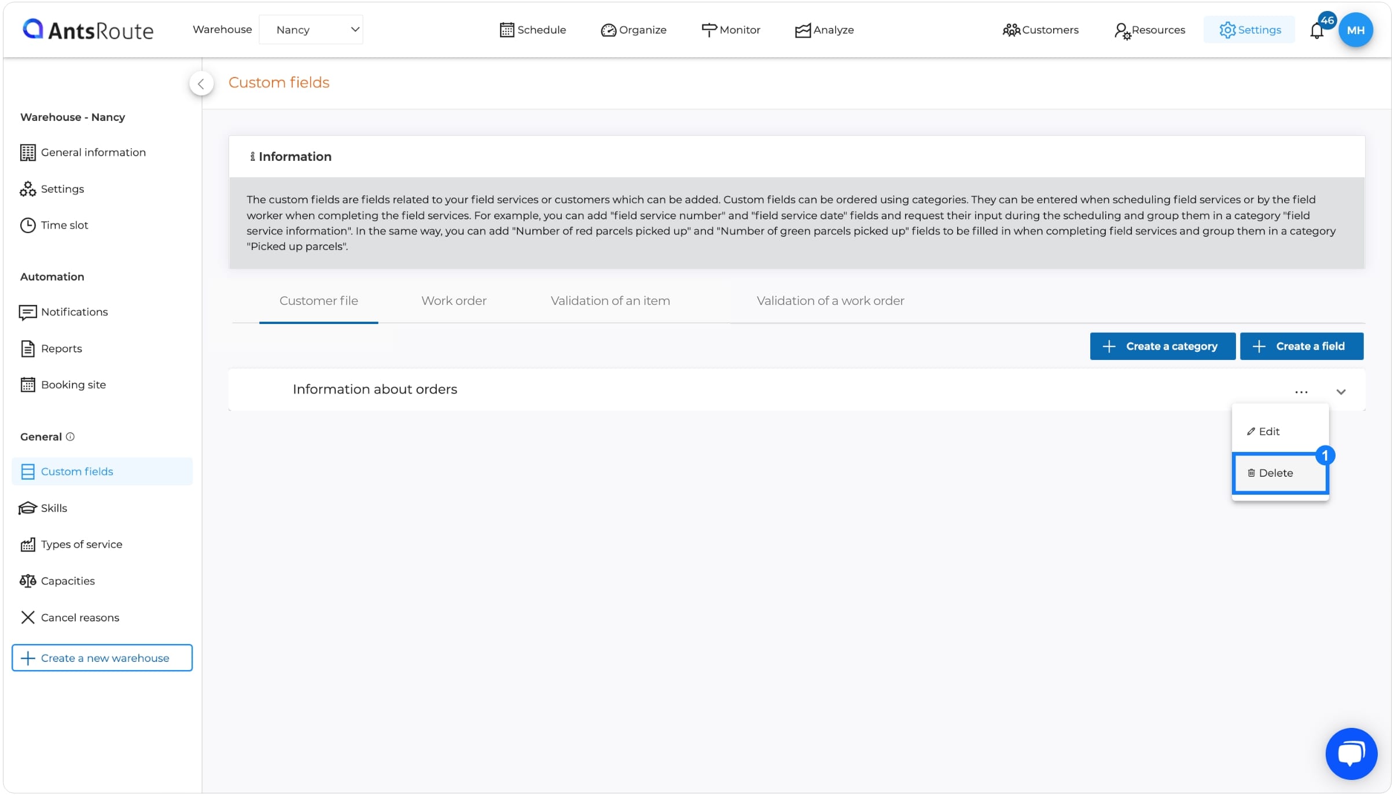Open Reports in the sidebar
Viewport: 1394px width, 795px height.
coord(51,348)
